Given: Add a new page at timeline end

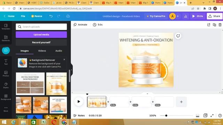Looking at the screenshot, I should 181,102.
